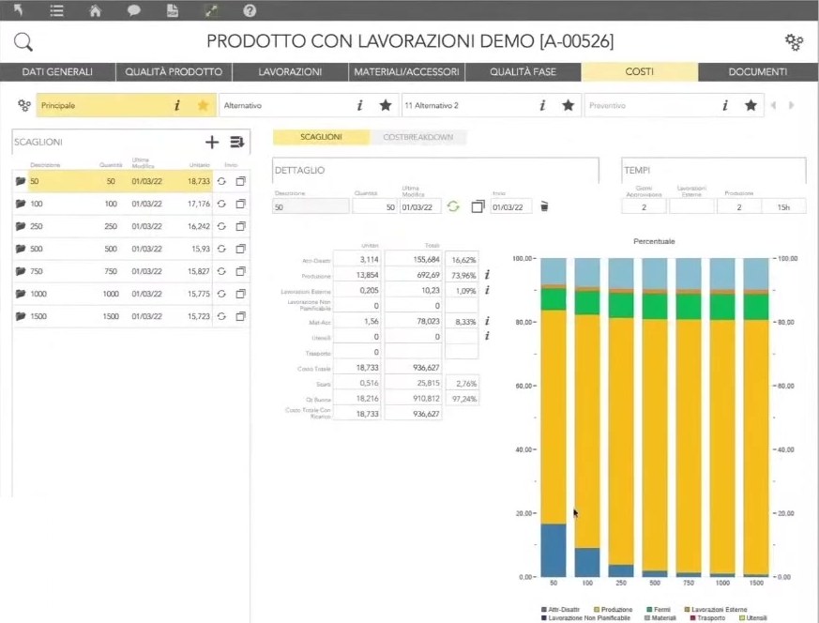
Task: Toggle the star on Alternativo version
Action: click(x=386, y=105)
